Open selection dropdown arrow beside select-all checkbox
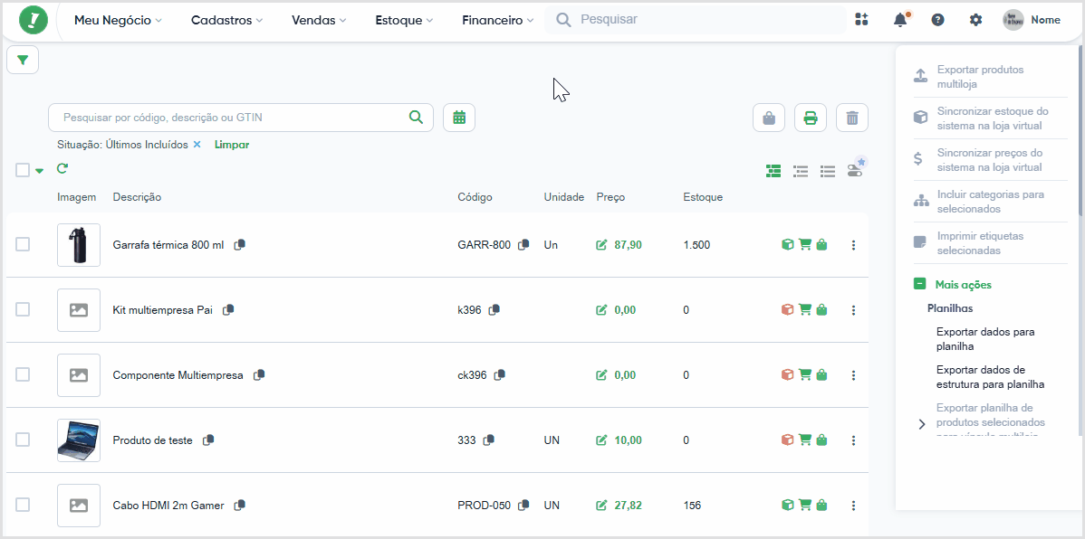The width and height of the screenshot is (1085, 539). [x=40, y=171]
